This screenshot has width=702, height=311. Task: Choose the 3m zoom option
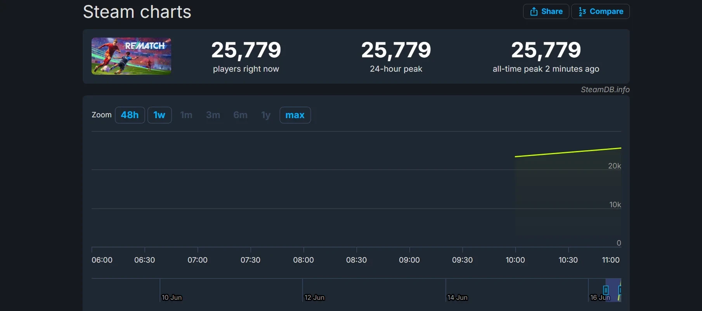[x=213, y=115]
